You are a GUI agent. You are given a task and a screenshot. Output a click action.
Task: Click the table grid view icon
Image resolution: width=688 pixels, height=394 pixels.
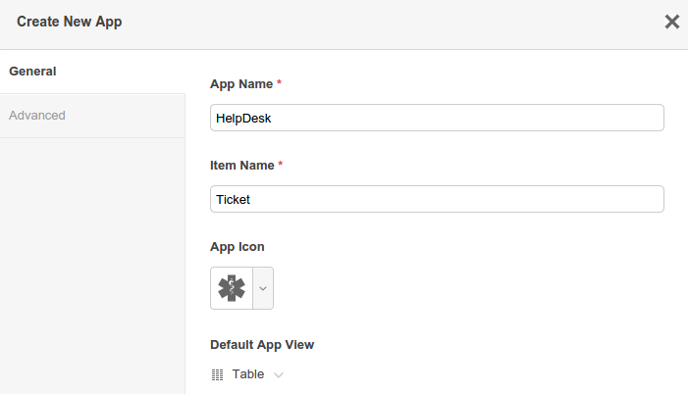[217, 374]
